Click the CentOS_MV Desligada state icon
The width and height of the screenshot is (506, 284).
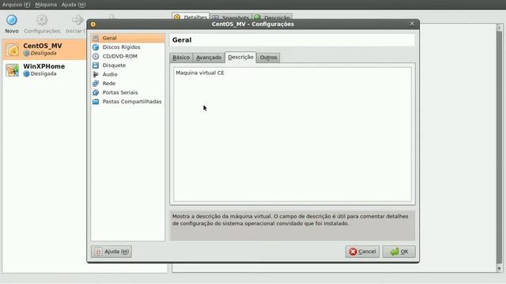point(26,54)
